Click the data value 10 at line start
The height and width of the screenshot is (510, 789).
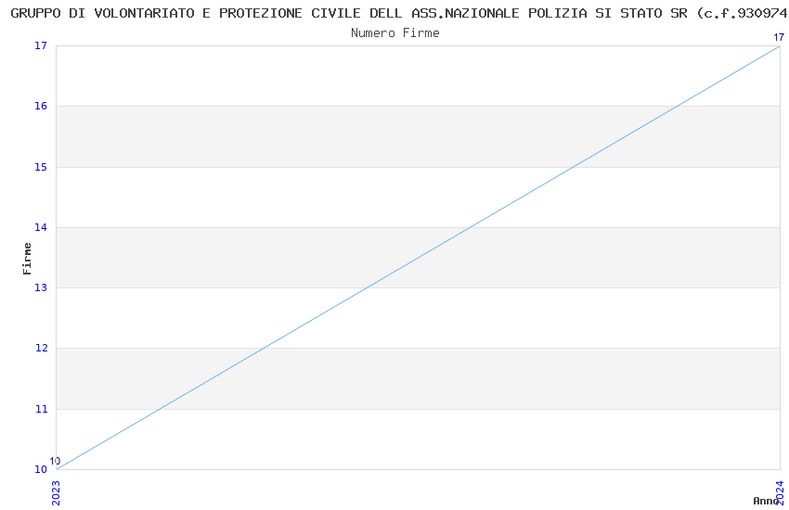55,461
